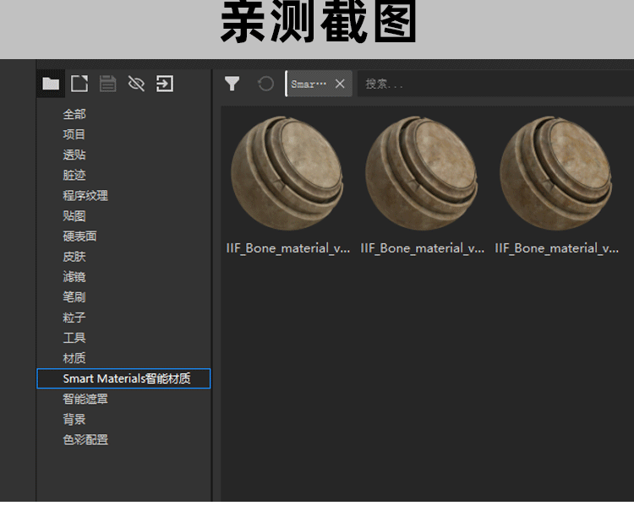Select the third IIF_Bone_material thumbnail
Viewport: 634px width, 522px height.
tap(556, 173)
